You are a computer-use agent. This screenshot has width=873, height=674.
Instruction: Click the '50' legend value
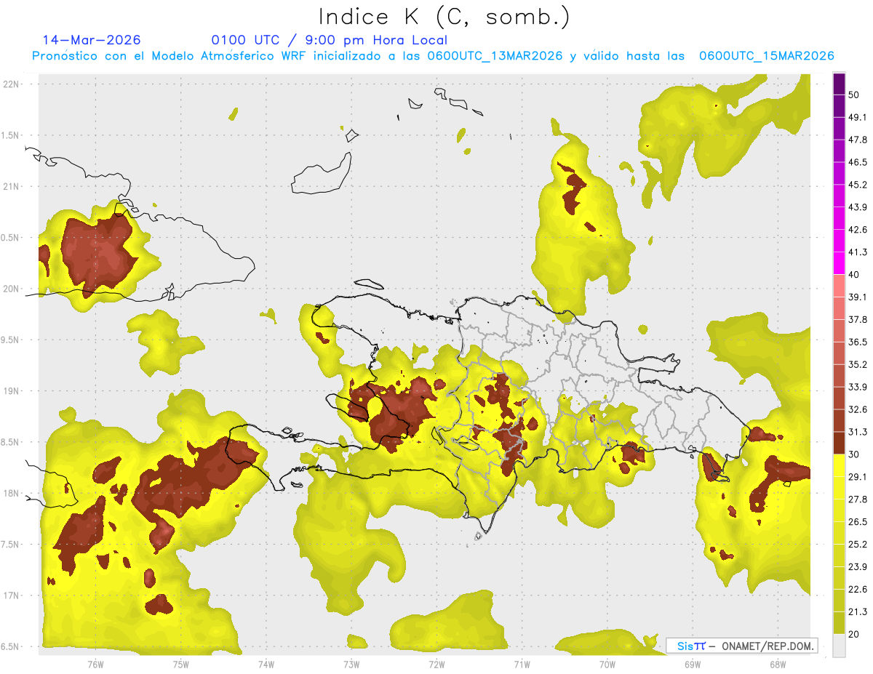click(854, 95)
